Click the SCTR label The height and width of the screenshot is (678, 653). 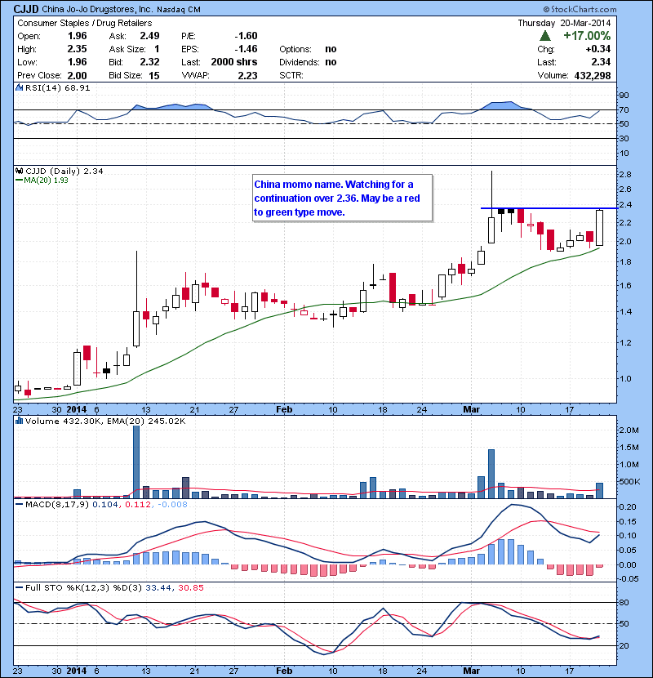[291, 75]
